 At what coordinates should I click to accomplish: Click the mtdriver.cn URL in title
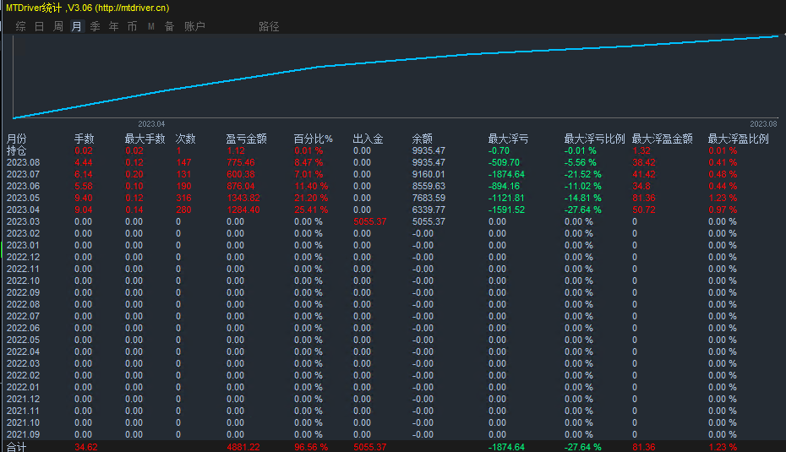(132, 8)
